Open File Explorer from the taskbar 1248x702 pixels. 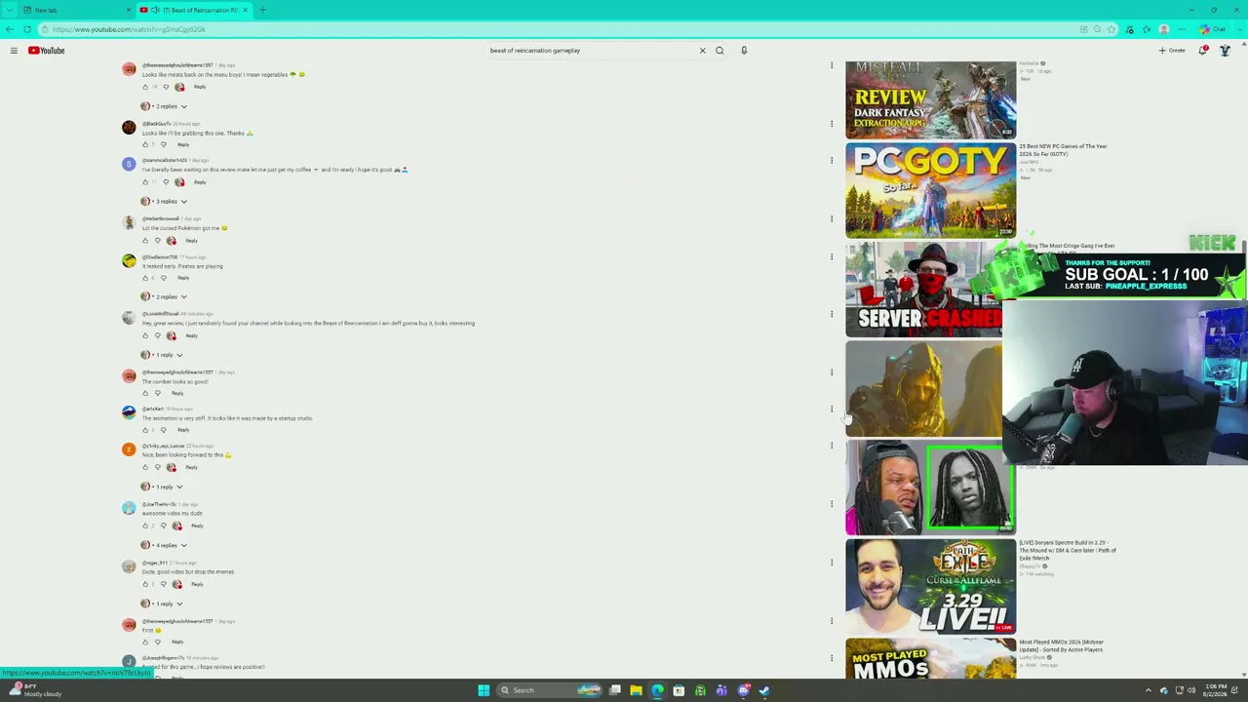(636, 690)
